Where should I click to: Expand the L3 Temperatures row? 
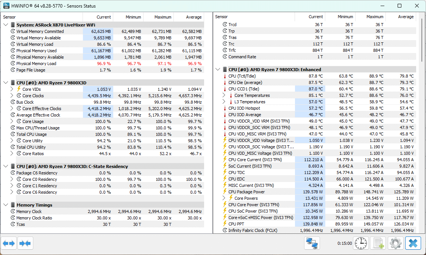(224, 101)
